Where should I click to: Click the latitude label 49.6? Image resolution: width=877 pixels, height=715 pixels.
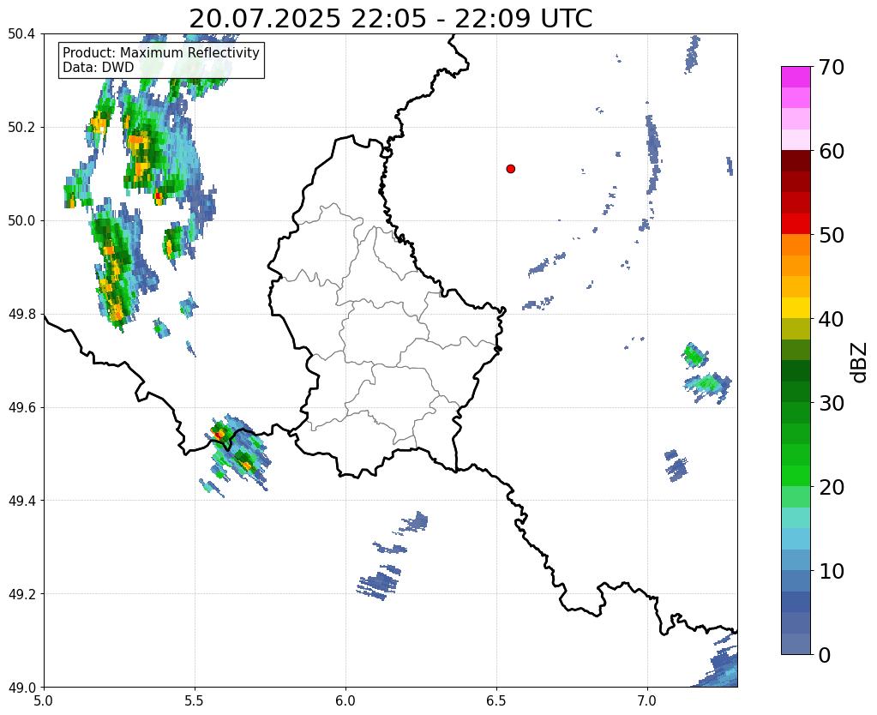coord(21,408)
